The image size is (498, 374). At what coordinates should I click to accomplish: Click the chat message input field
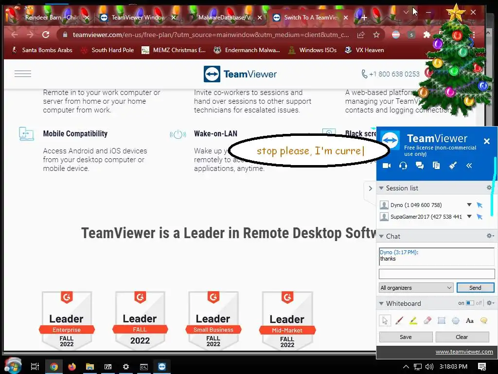click(x=437, y=274)
